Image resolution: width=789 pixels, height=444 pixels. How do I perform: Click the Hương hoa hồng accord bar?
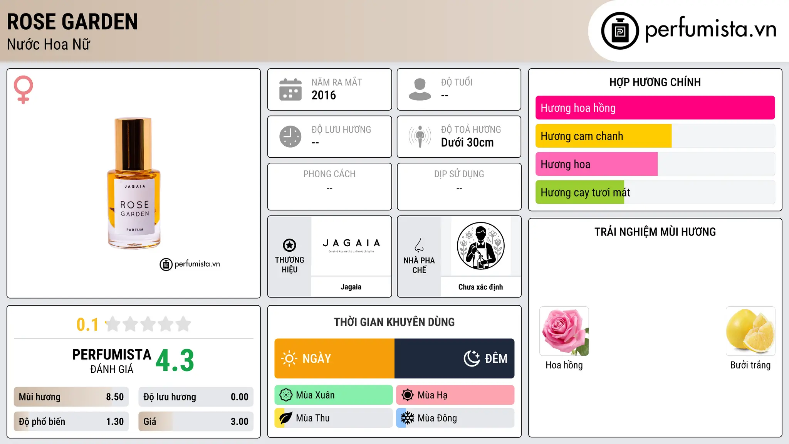655,108
